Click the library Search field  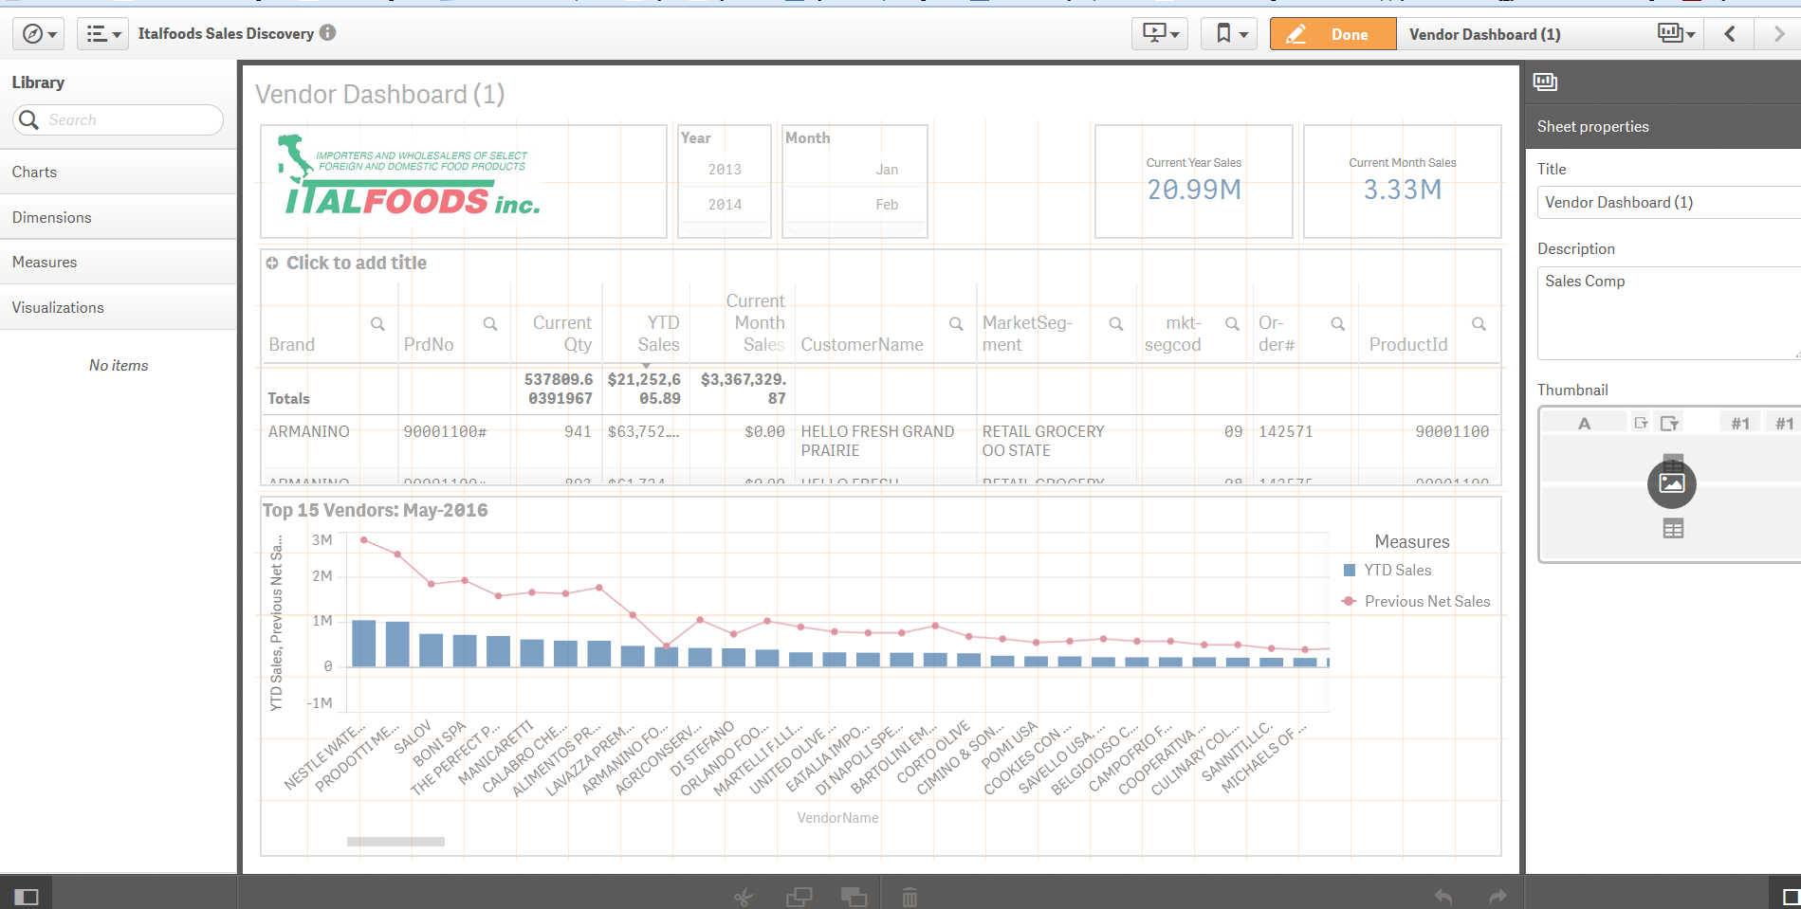[x=118, y=119]
